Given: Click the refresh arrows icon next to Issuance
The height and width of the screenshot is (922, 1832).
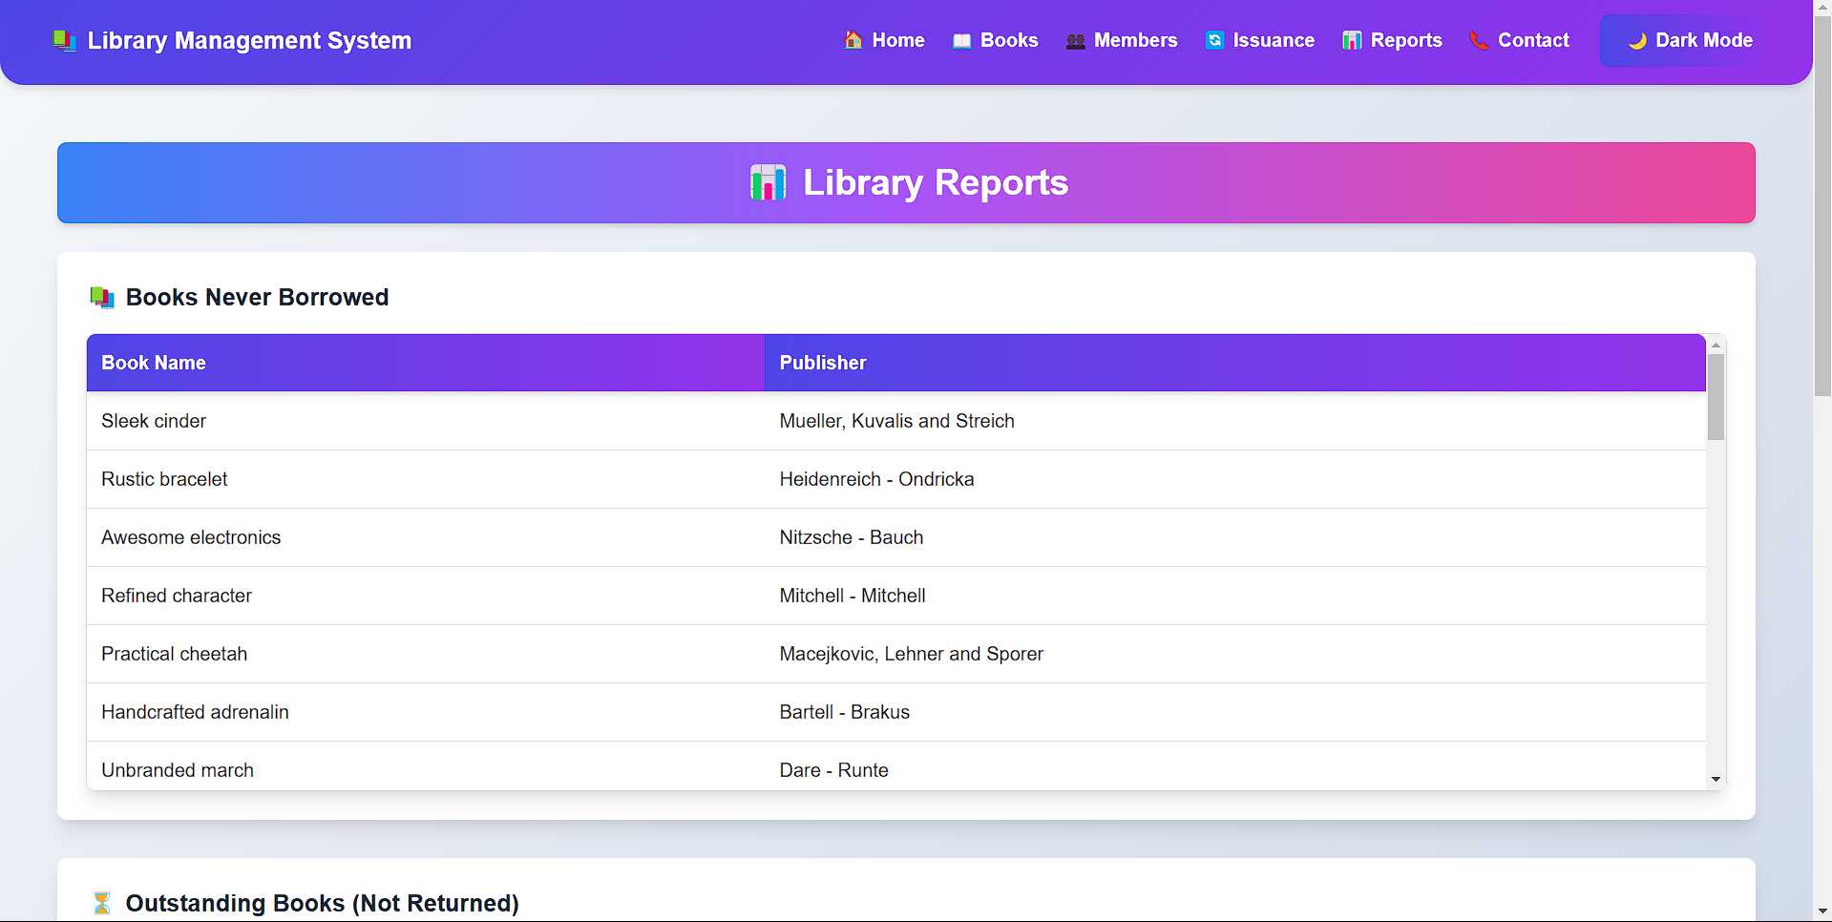Looking at the screenshot, I should coord(1214,40).
